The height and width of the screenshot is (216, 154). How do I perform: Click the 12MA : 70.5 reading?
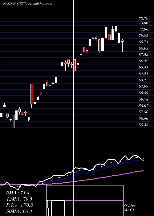tap(19, 199)
